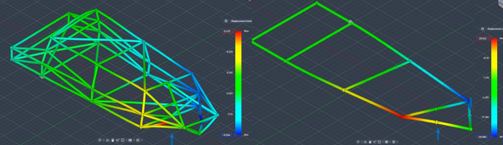Open legend settings gear beside right Displacement label
Image resolution: width=503 pixels, height=145 pixels.
[x=482, y=29]
